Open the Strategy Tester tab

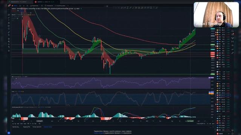[x=37, y=127]
